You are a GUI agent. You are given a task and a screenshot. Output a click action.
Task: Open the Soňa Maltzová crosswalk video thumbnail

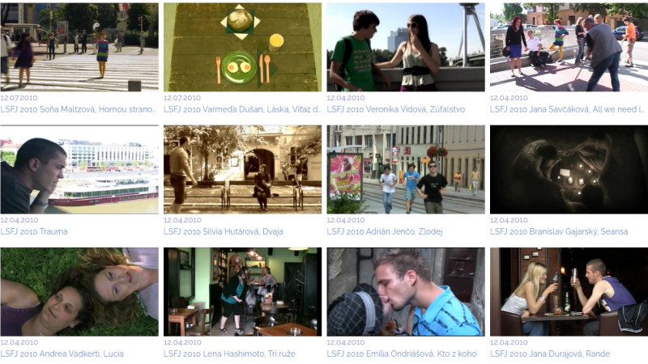[79, 47]
